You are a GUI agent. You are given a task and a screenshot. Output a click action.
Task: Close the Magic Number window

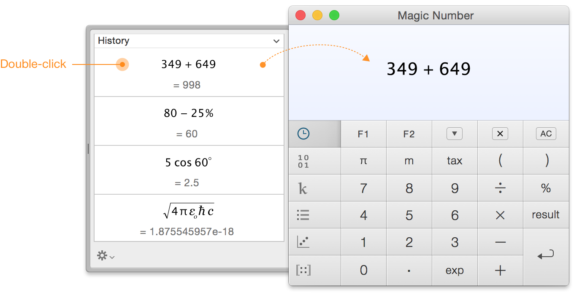301,16
